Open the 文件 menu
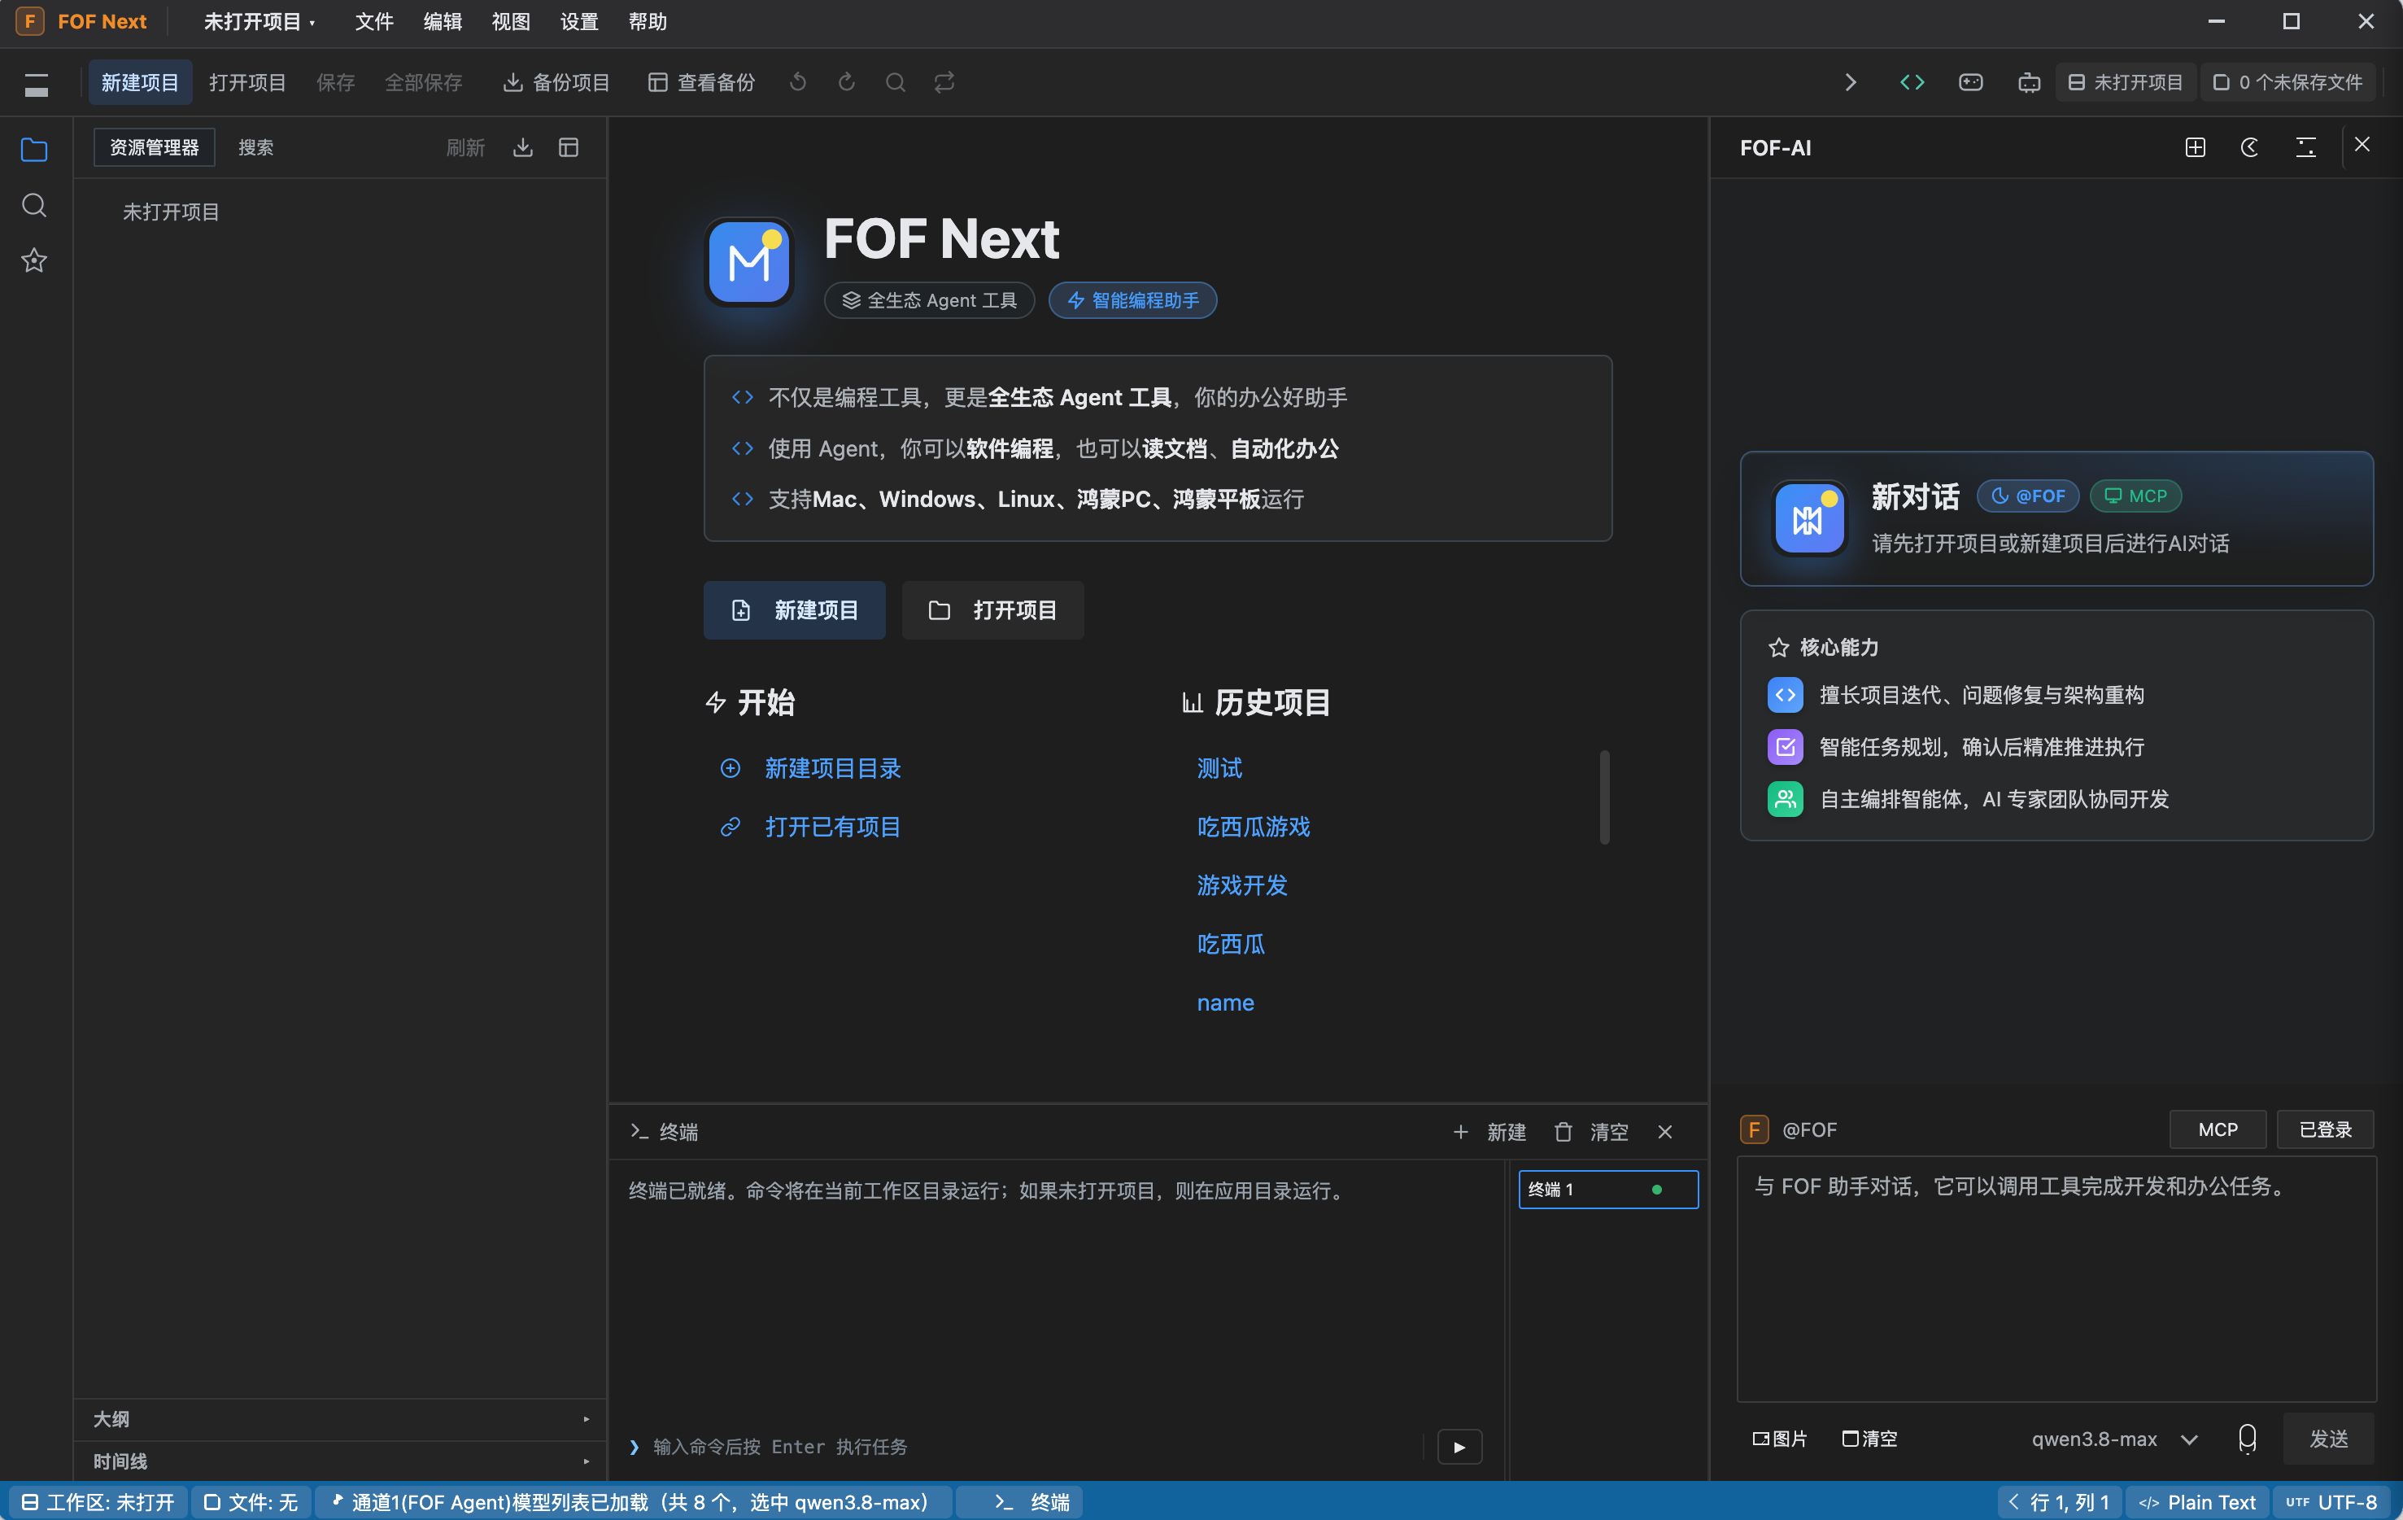 click(374, 21)
